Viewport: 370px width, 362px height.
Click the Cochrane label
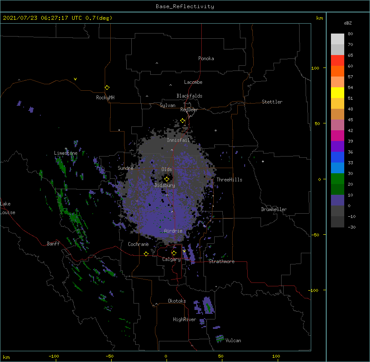[138, 244]
